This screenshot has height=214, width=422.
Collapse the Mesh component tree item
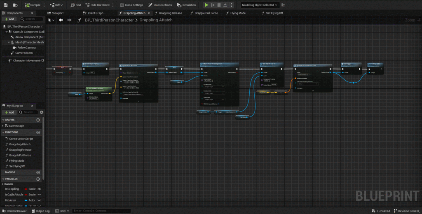[9, 42]
